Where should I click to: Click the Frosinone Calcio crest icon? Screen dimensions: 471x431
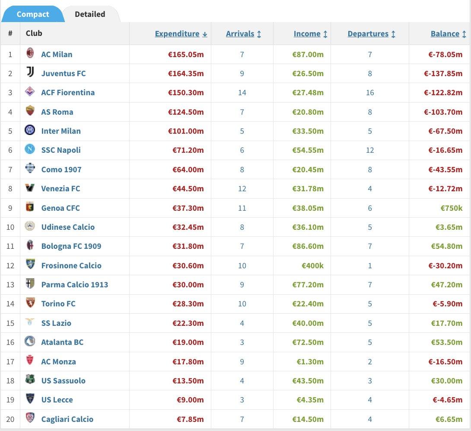[x=30, y=264]
